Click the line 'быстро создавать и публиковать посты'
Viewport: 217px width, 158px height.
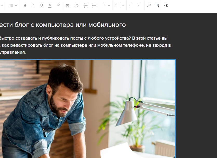pos(41,38)
